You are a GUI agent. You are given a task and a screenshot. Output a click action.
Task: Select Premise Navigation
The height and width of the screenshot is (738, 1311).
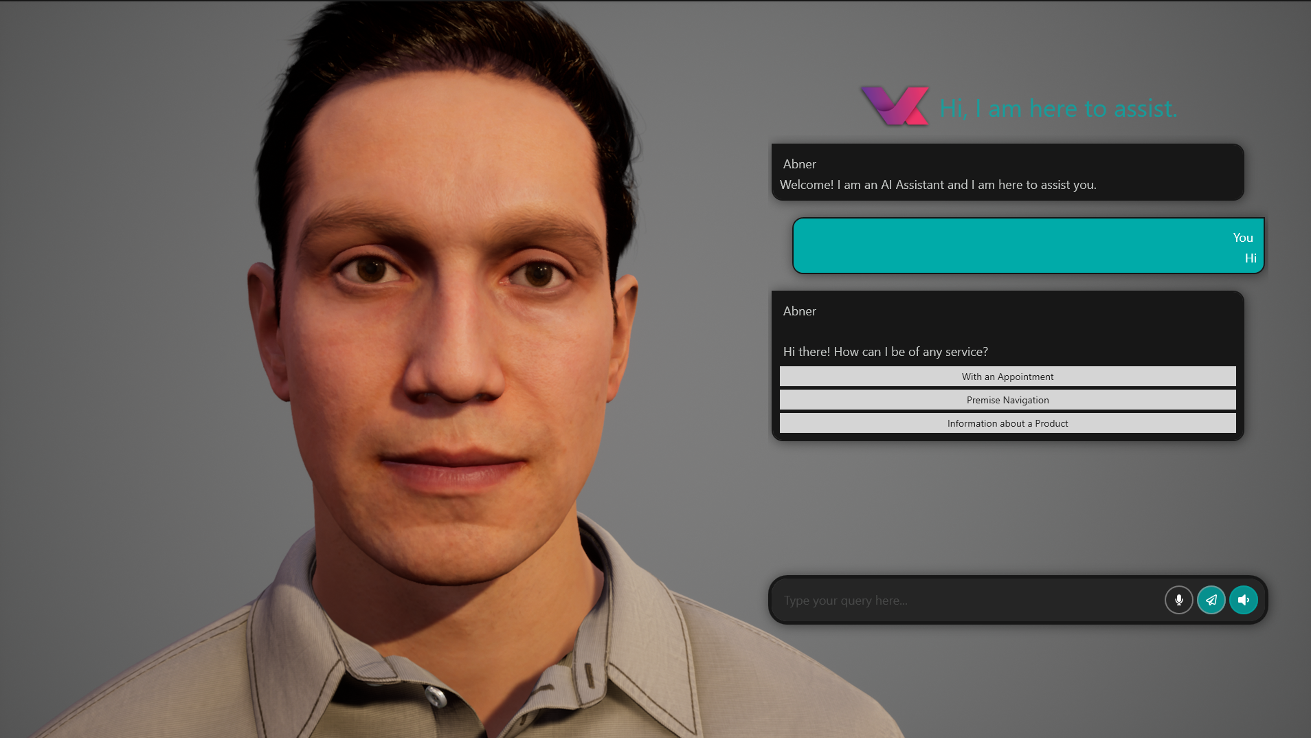click(x=1007, y=399)
